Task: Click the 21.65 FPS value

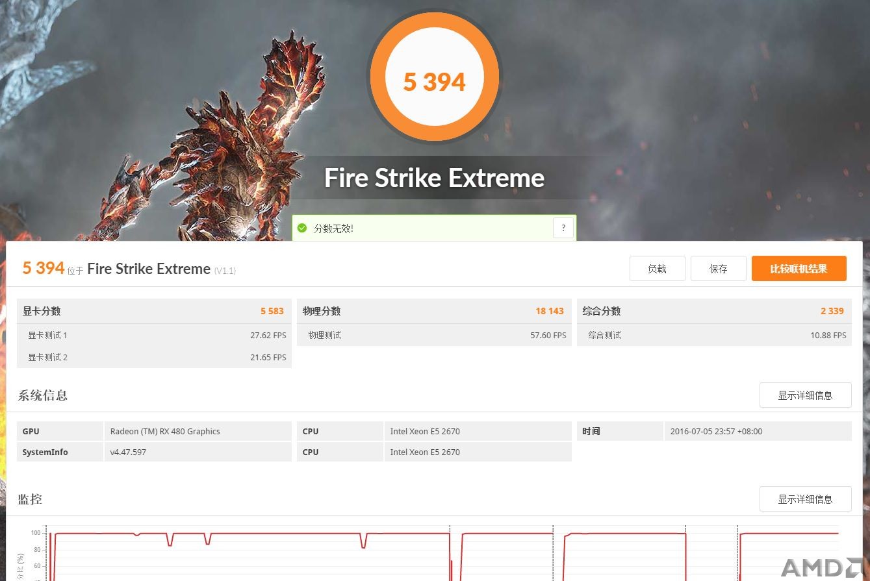Action: tap(268, 358)
